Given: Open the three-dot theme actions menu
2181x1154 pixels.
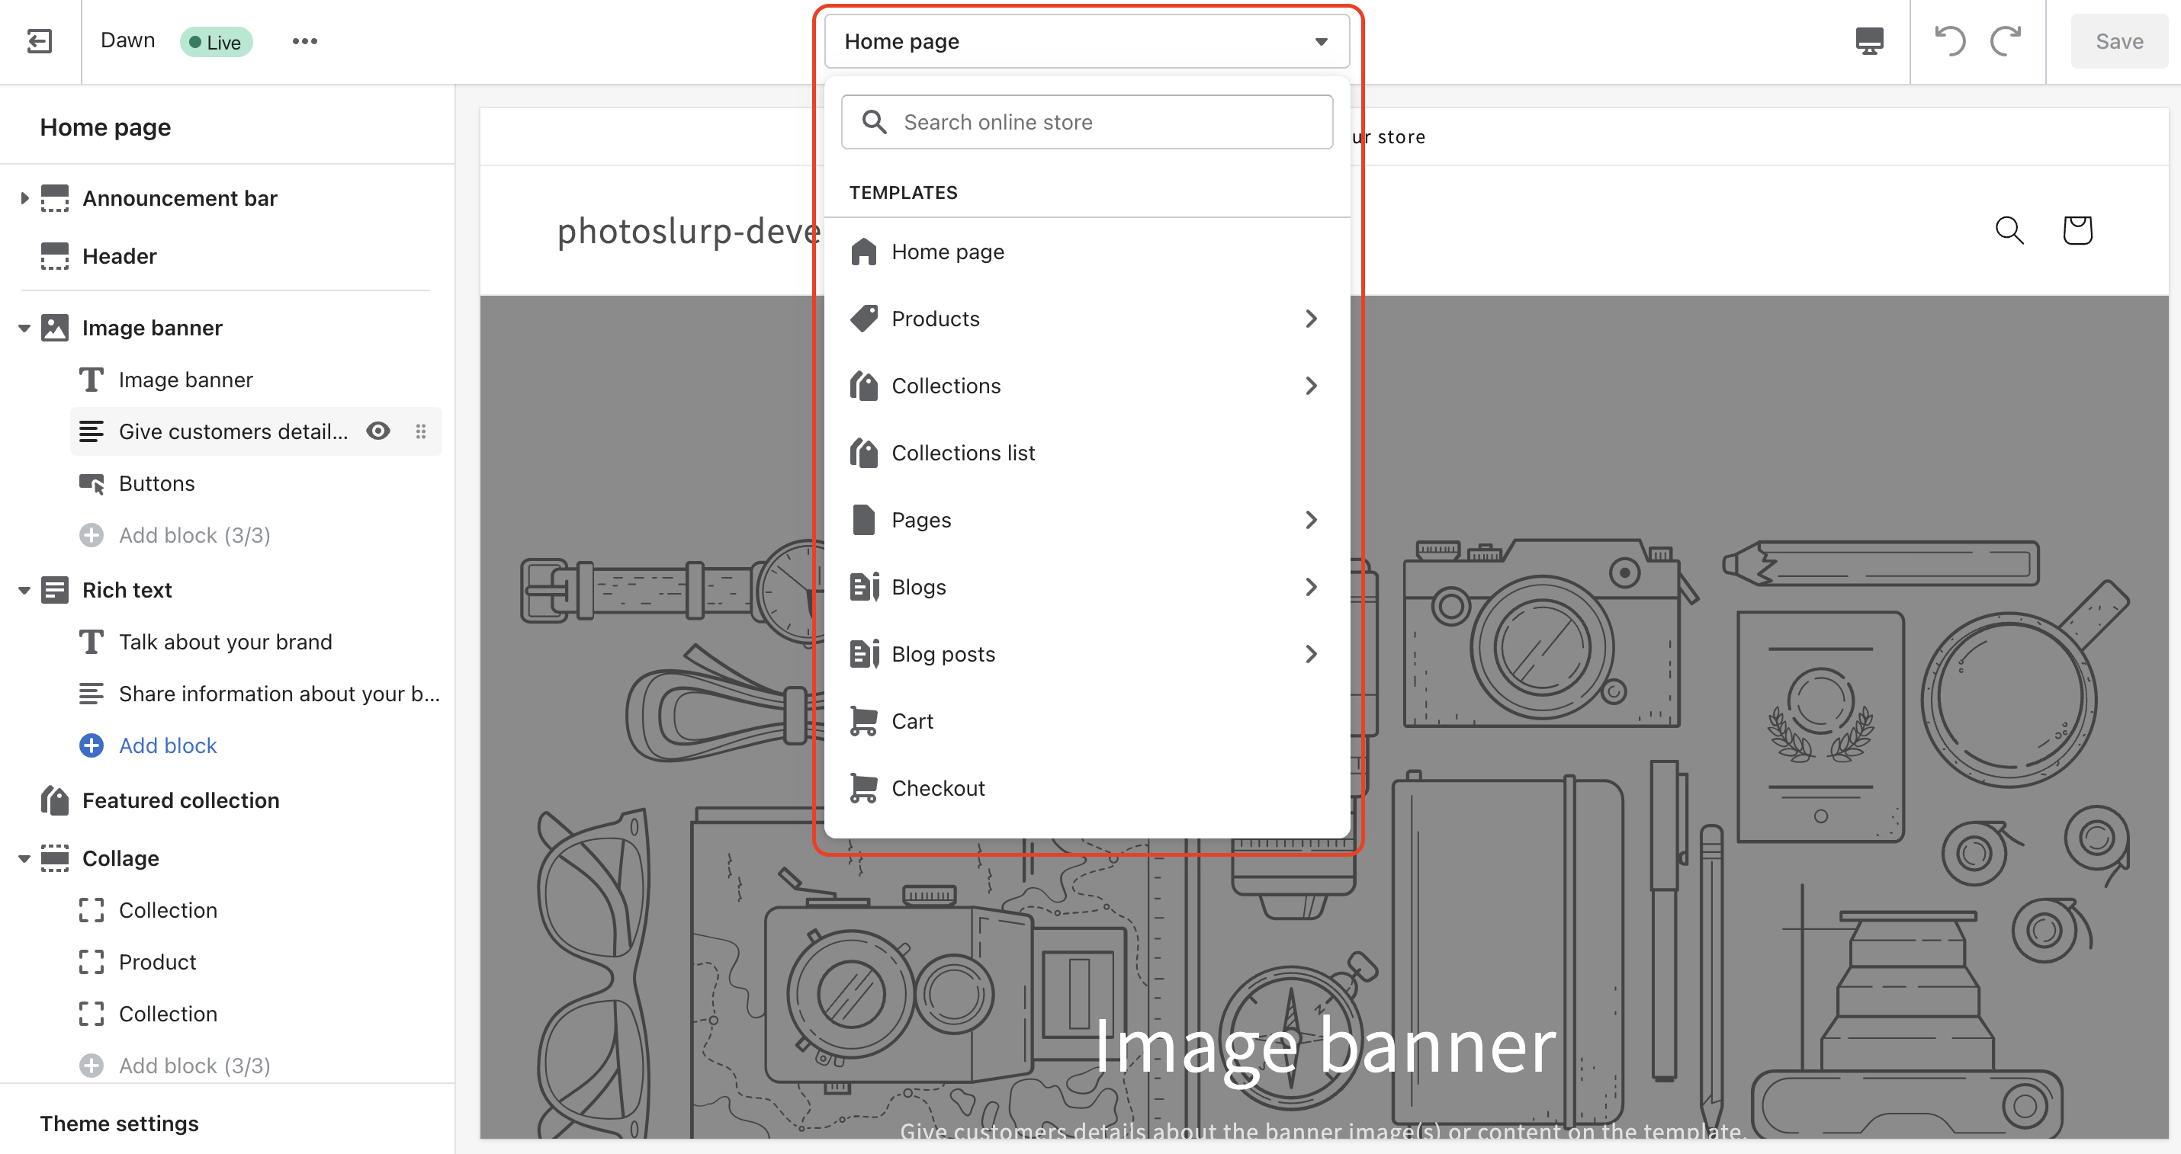Looking at the screenshot, I should [305, 40].
